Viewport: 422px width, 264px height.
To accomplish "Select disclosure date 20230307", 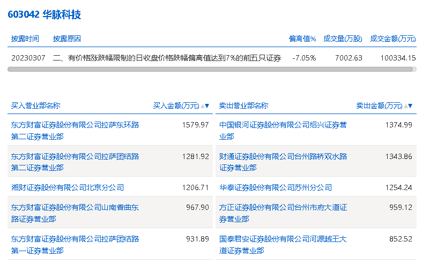I will [28, 58].
